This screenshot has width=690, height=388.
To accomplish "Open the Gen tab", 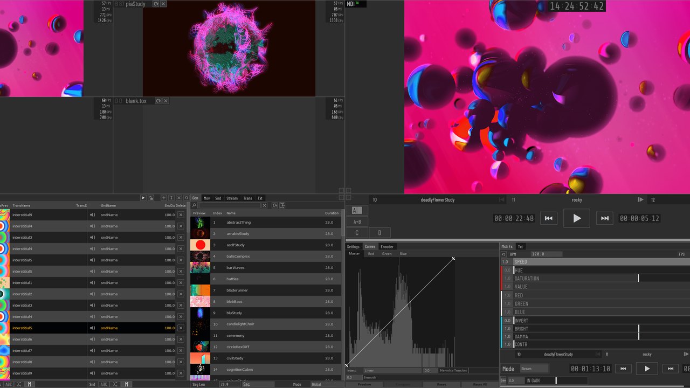I will point(195,198).
